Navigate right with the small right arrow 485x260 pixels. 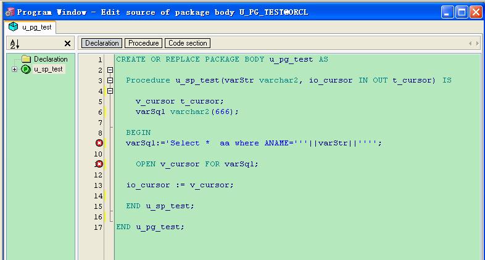(x=478, y=44)
